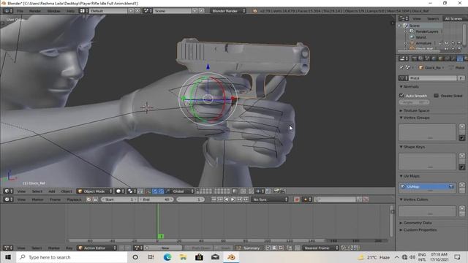
Task: Open the properties editor type selector
Action: pyautogui.click(x=404, y=58)
